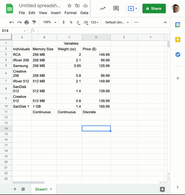Open the Sheet1 tab dropdown arrow
This screenshot has height=195, width=185.
(x=51, y=189)
